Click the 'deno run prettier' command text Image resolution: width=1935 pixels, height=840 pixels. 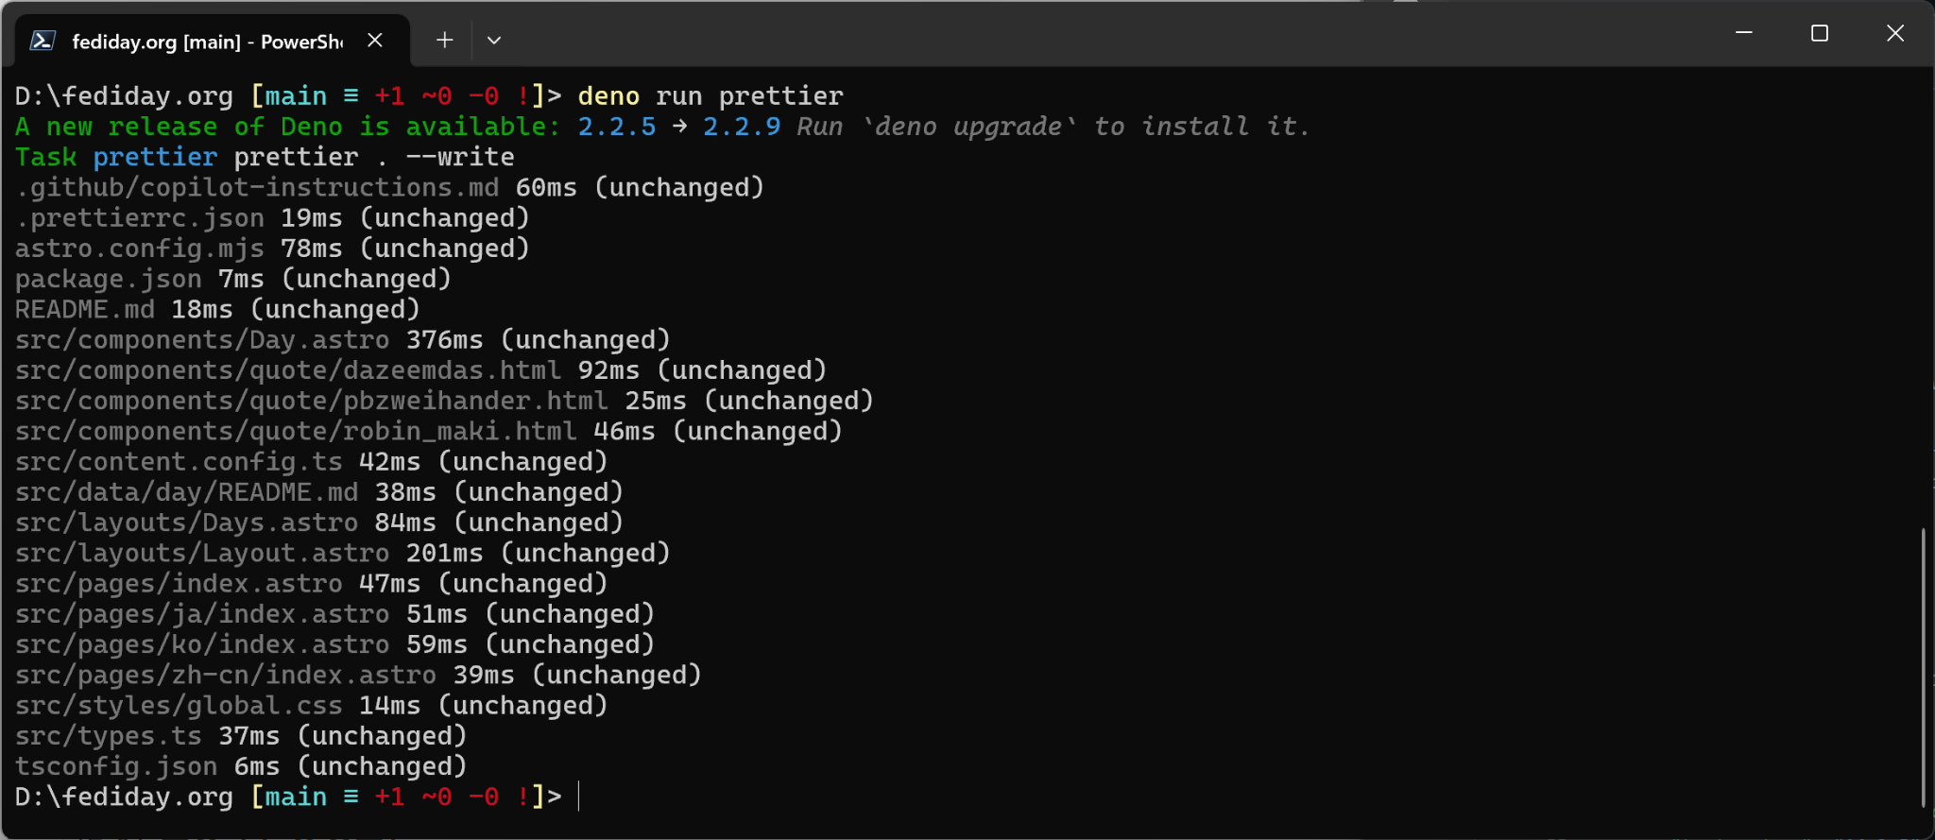710,96
